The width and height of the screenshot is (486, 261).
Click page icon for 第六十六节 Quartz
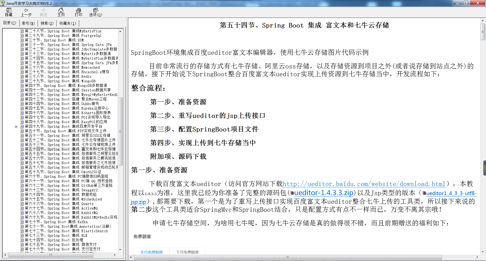(22, 204)
